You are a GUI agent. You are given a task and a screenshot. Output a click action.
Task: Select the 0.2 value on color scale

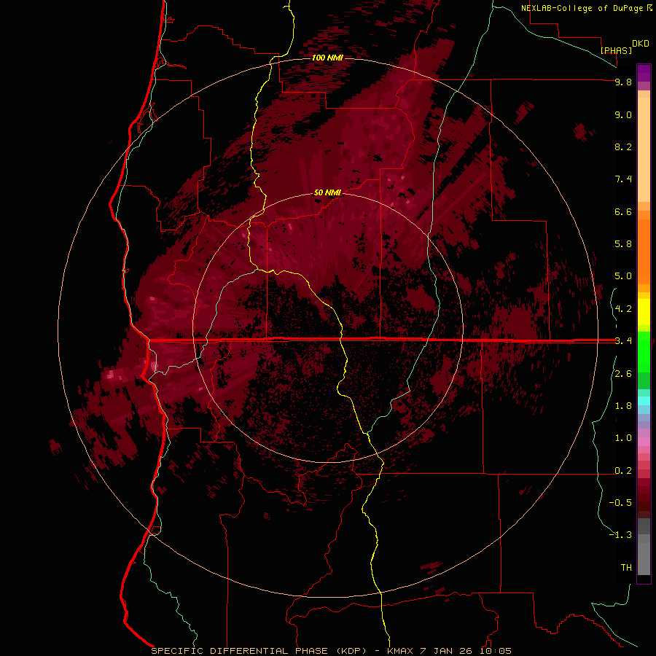pos(623,471)
